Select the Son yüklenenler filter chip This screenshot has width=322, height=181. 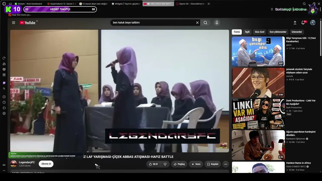pyautogui.click(x=278, y=32)
